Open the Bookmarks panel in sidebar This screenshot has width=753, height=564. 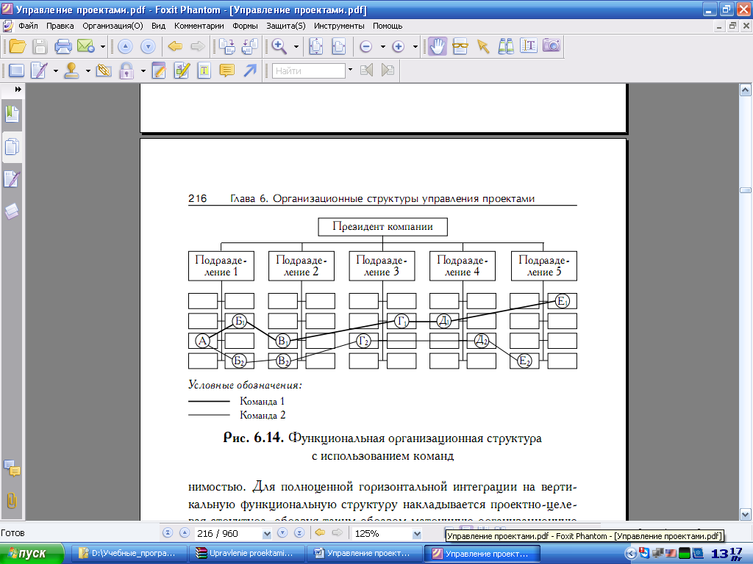click(12, 115)
